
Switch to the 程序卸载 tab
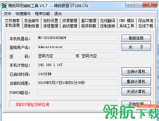click(x=89, y=26)
